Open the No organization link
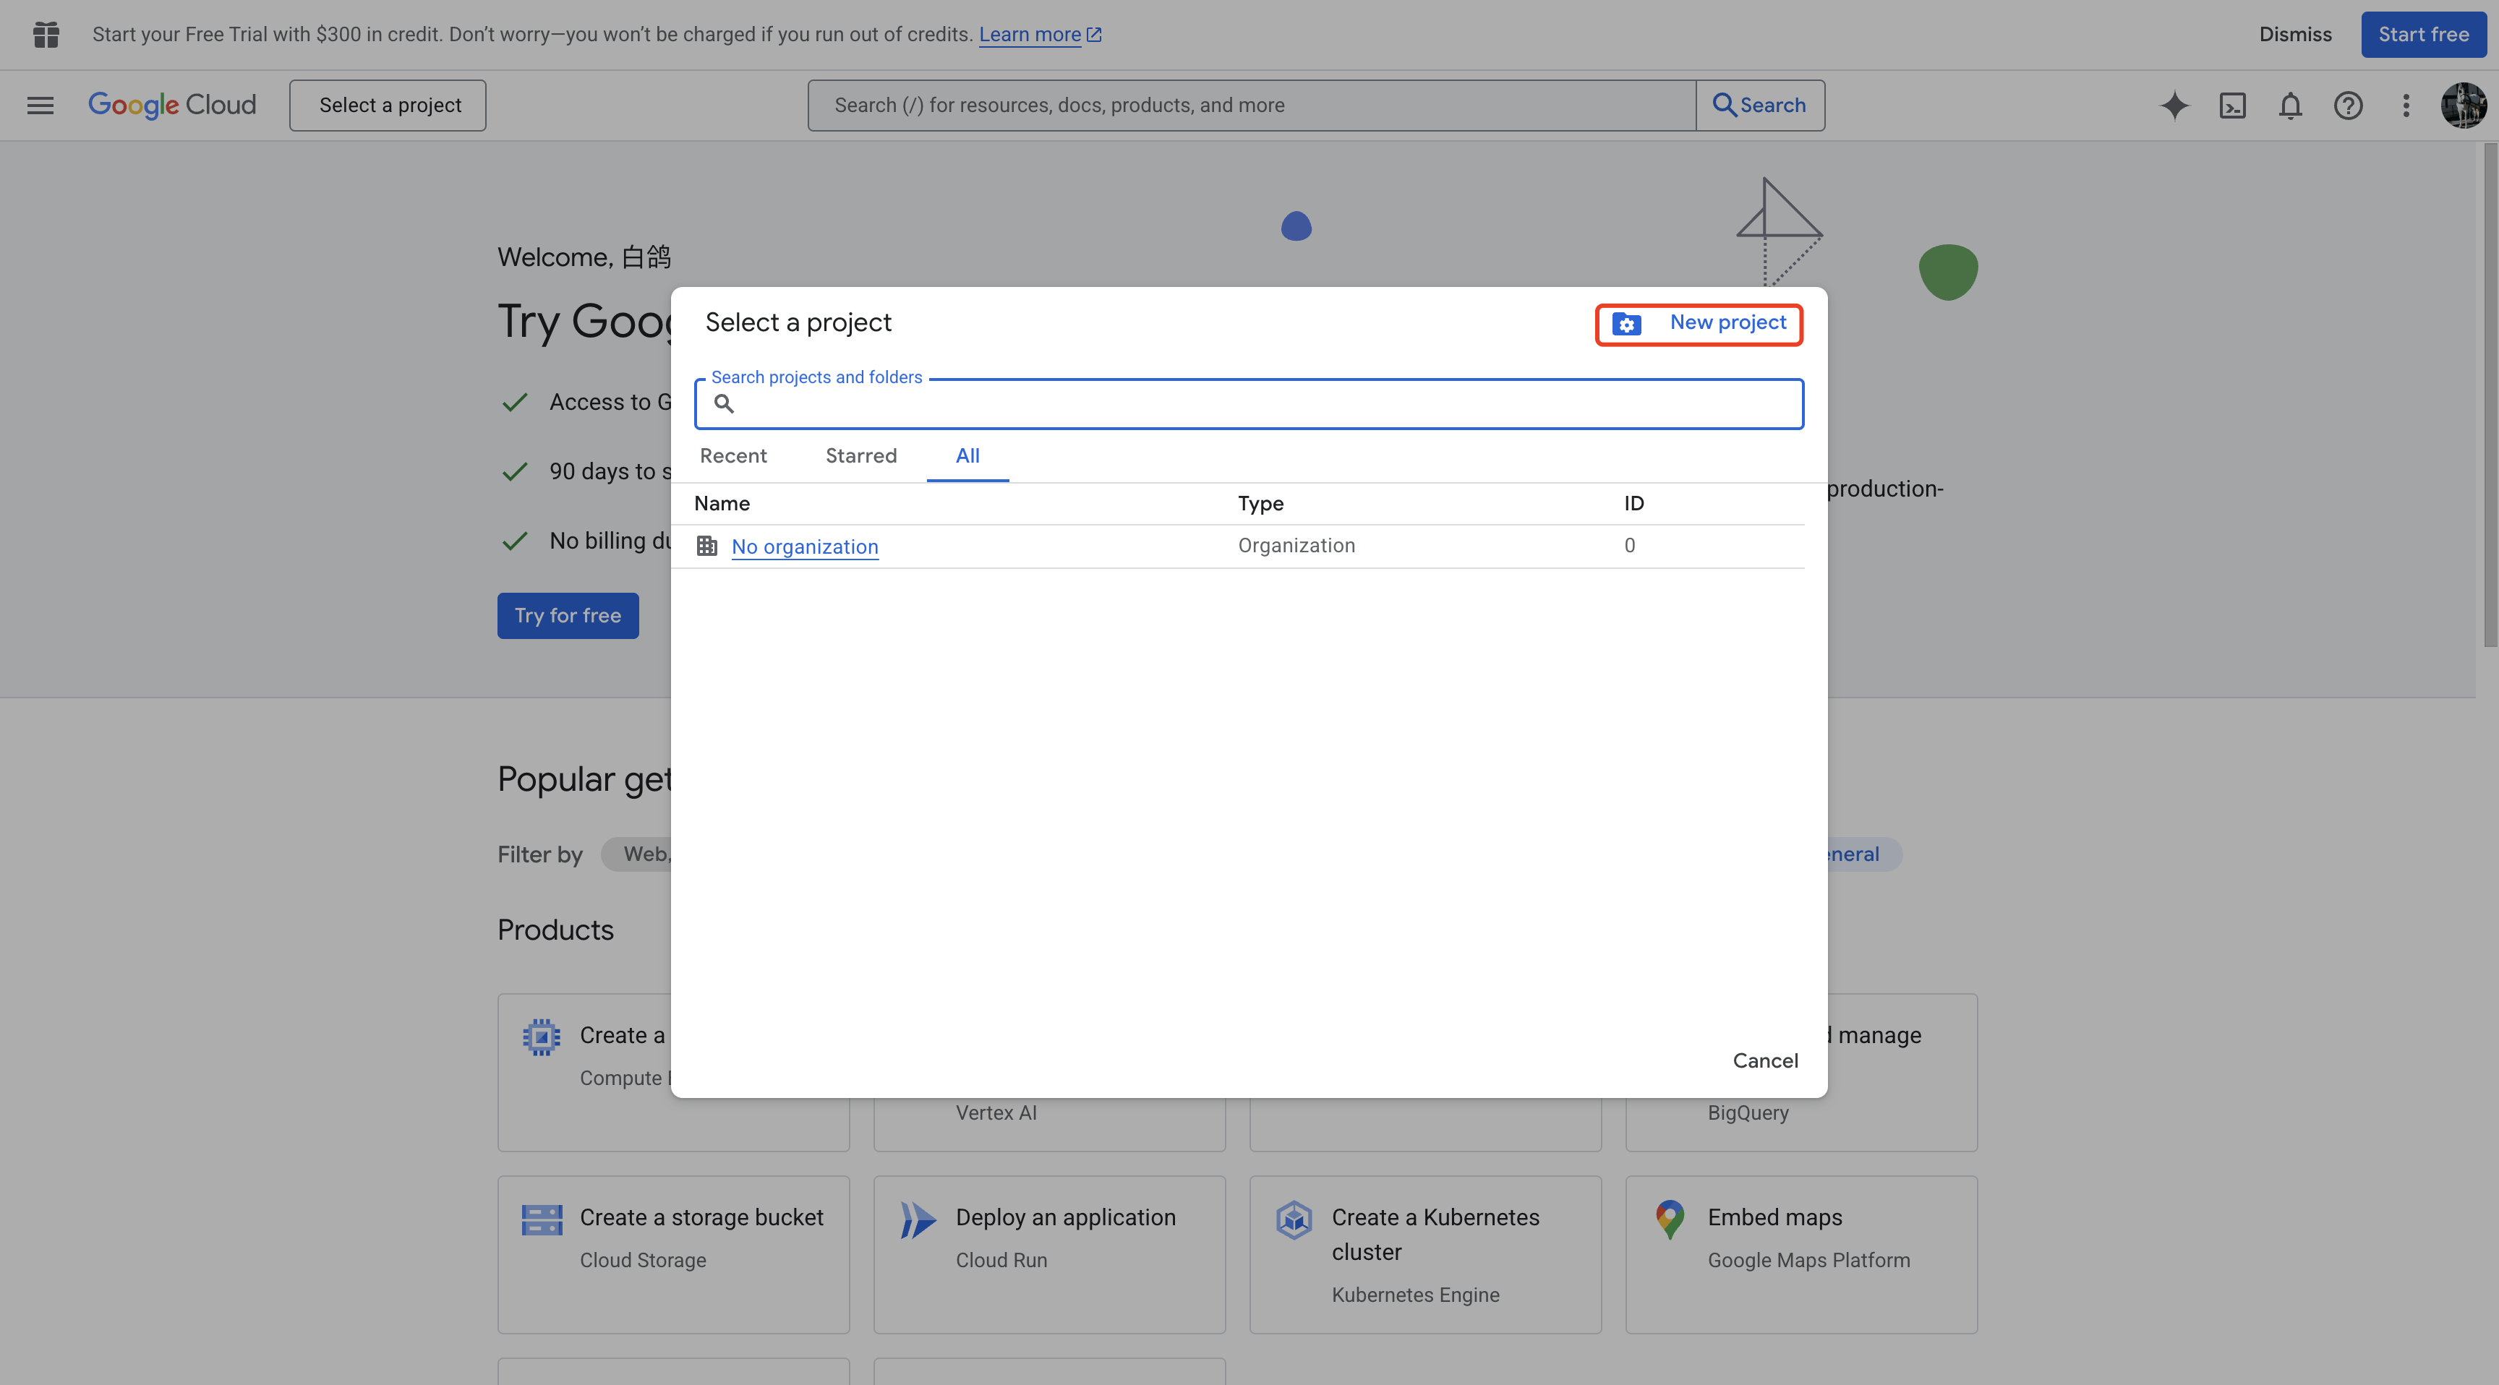Screen dimensions: 2499x1385 point(804,546)
